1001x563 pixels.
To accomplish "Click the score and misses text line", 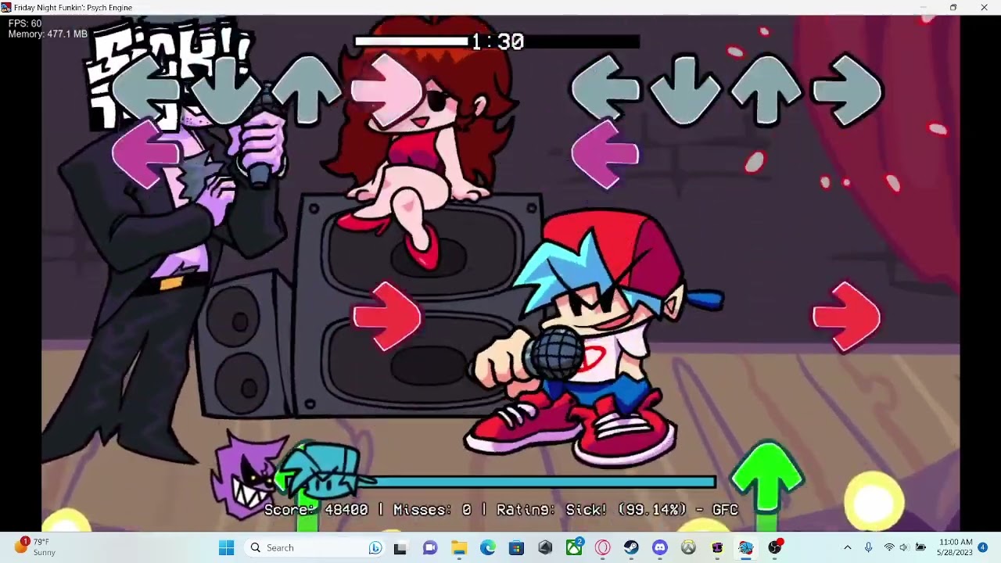I will [500, 510].
